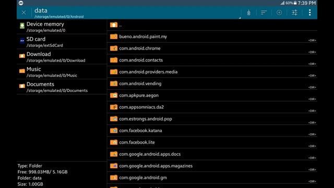Tap the Device memory green icon
The image size is (334, 188).
[x=22, y=26]
